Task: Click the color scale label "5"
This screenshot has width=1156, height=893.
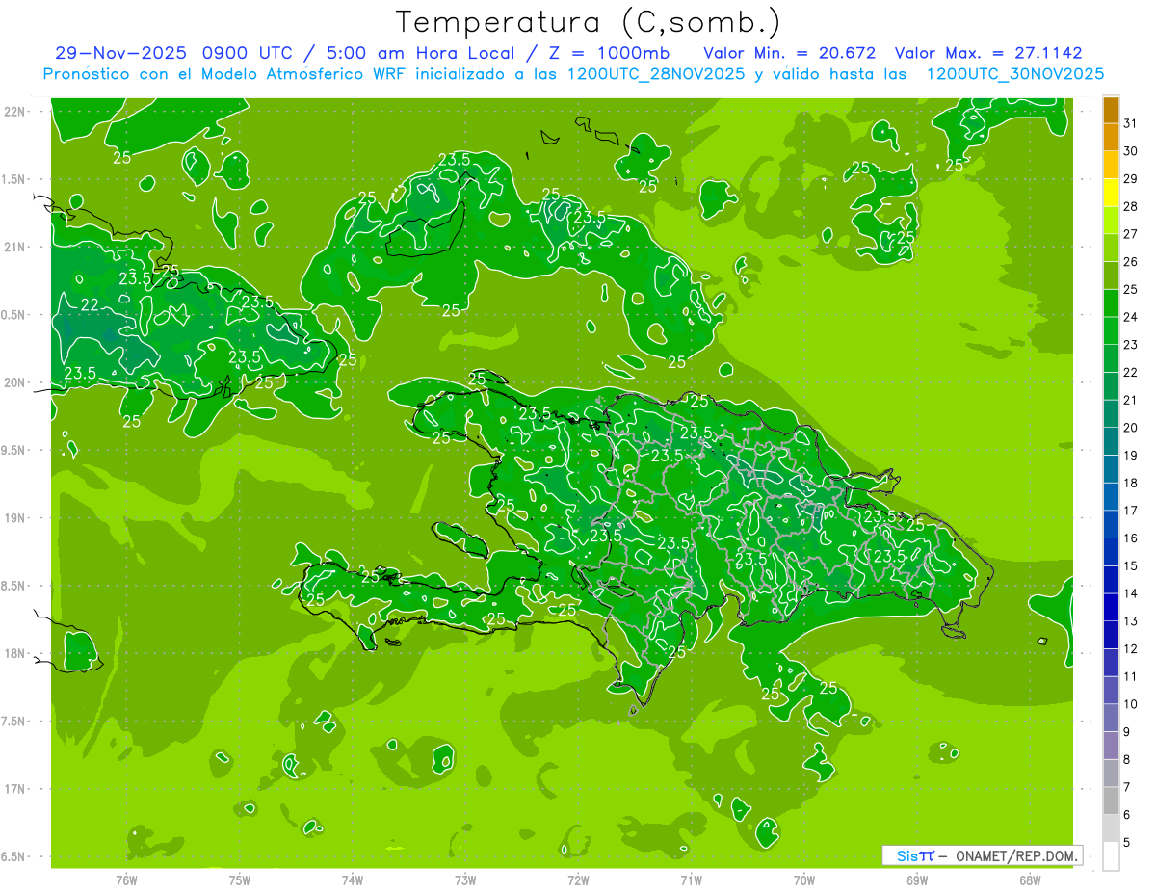Action: tap(1127, 843)
